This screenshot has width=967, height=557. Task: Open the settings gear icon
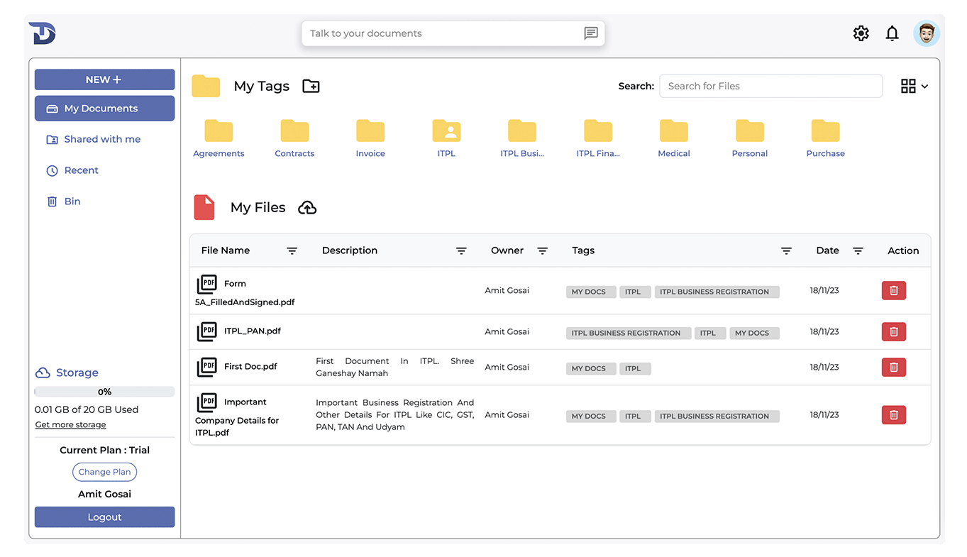coord(861,33)
